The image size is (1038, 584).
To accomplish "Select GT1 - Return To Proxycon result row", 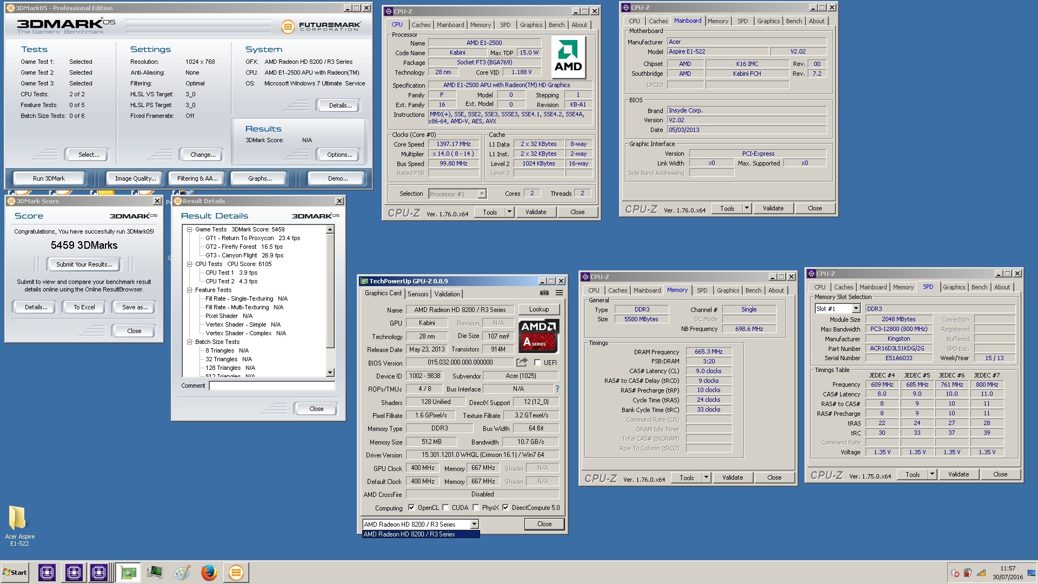I will 252,238.
